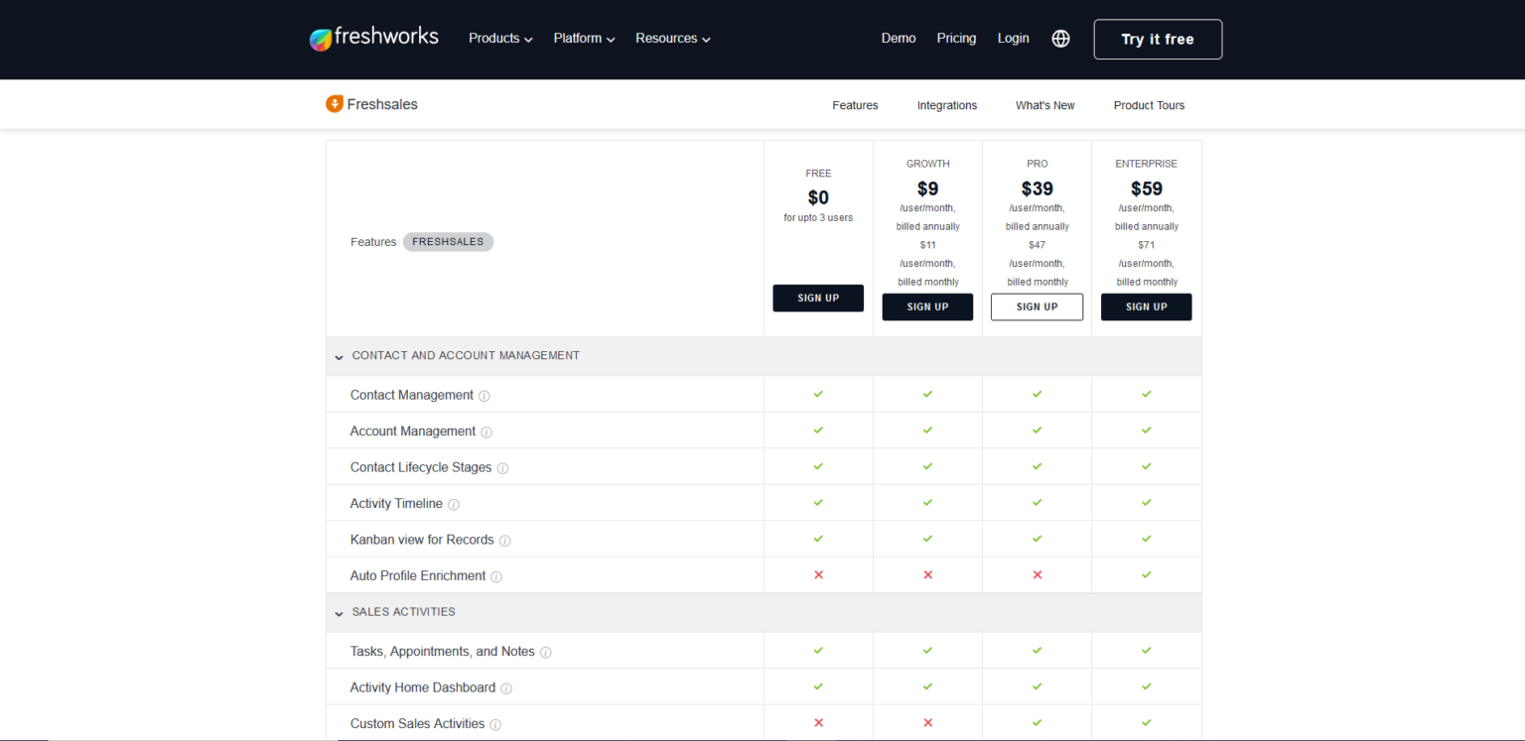Switch to the Integrations tab
Image resolution: width=1525 pixels, height=741 pixels.
[x=946, y=105]
